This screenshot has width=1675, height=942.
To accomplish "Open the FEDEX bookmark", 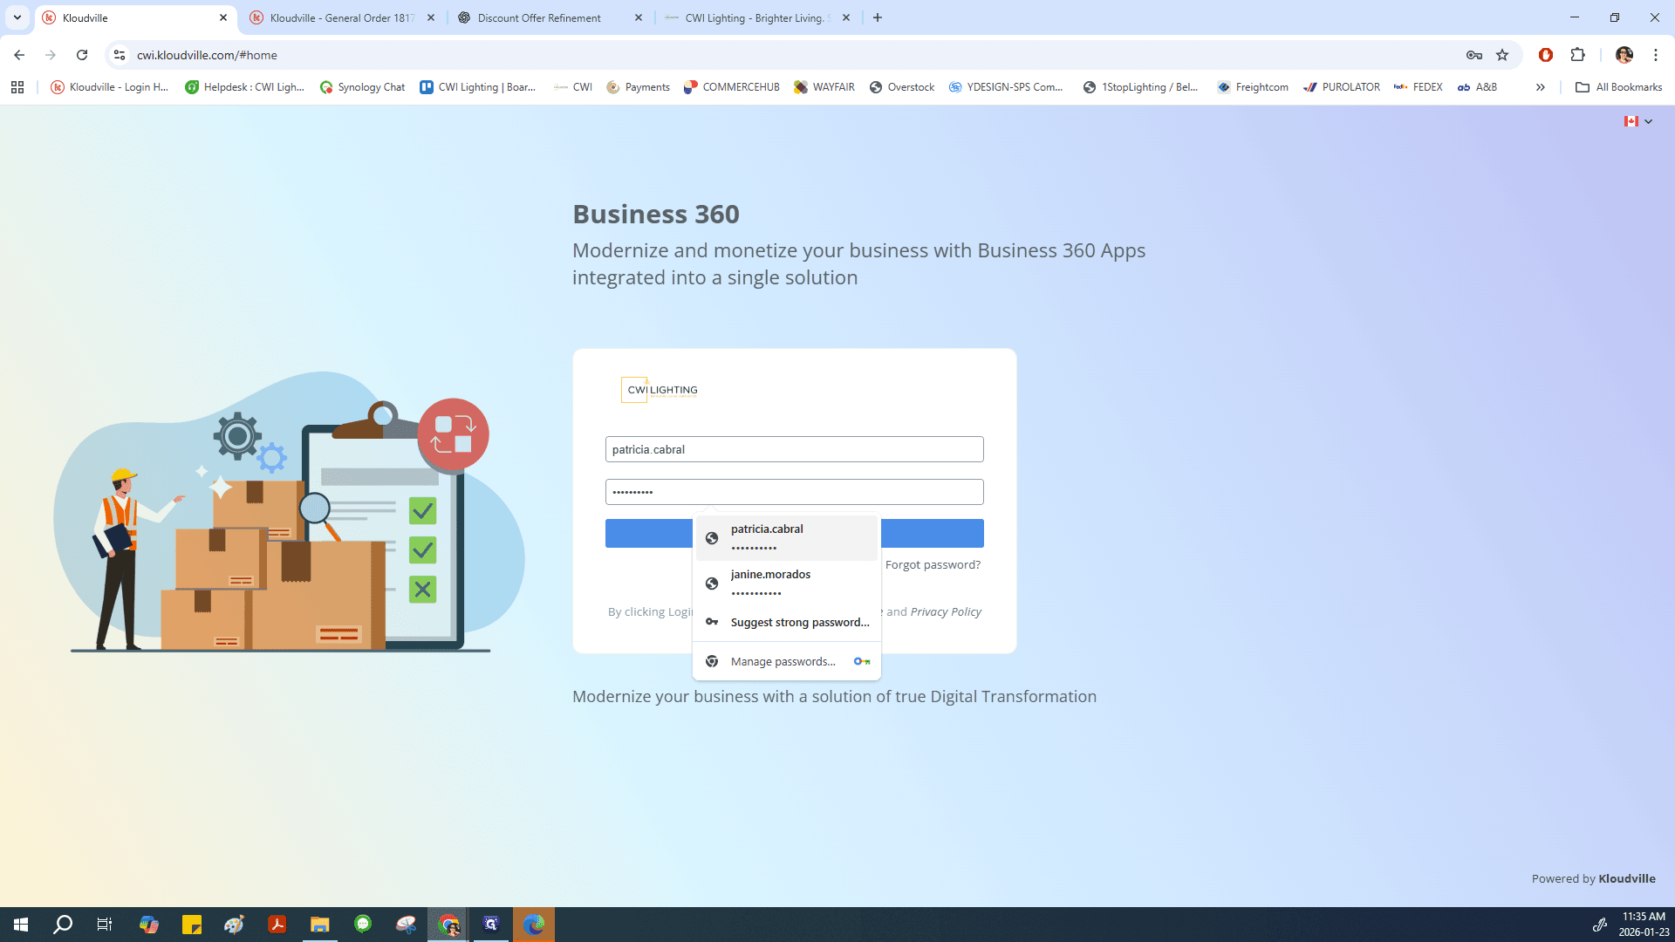I will coord(1418,87).
